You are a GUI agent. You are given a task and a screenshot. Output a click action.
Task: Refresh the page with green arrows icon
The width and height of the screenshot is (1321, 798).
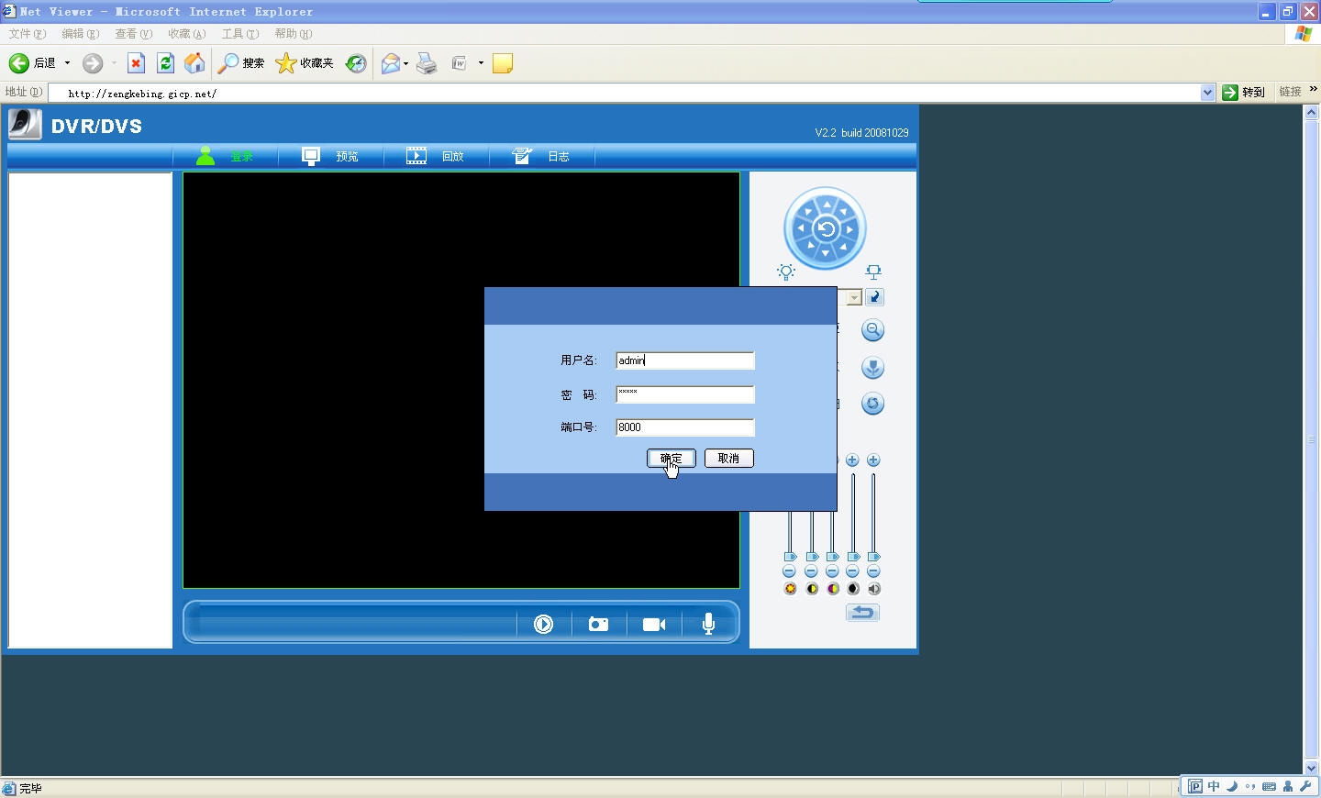[165, 63]
